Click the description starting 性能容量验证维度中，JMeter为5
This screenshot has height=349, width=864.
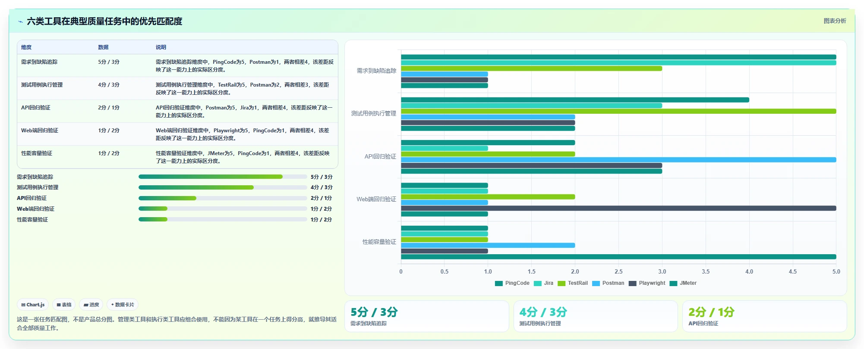(243, 157)
